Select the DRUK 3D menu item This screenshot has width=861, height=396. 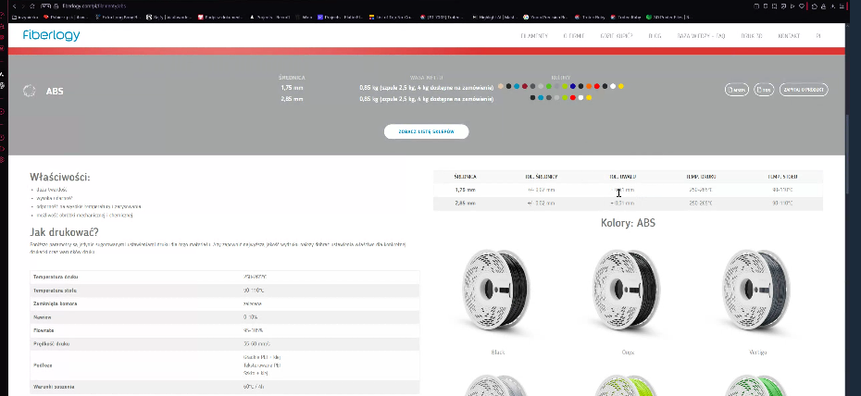[x=752, y=36]
